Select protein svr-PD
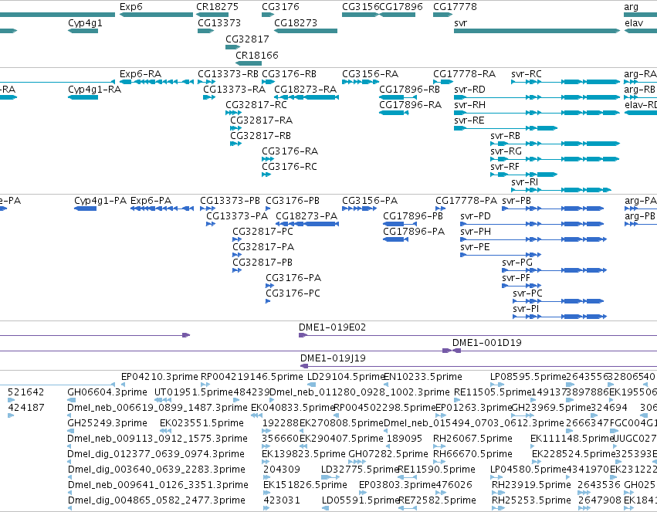 click(x=532, y=224)
